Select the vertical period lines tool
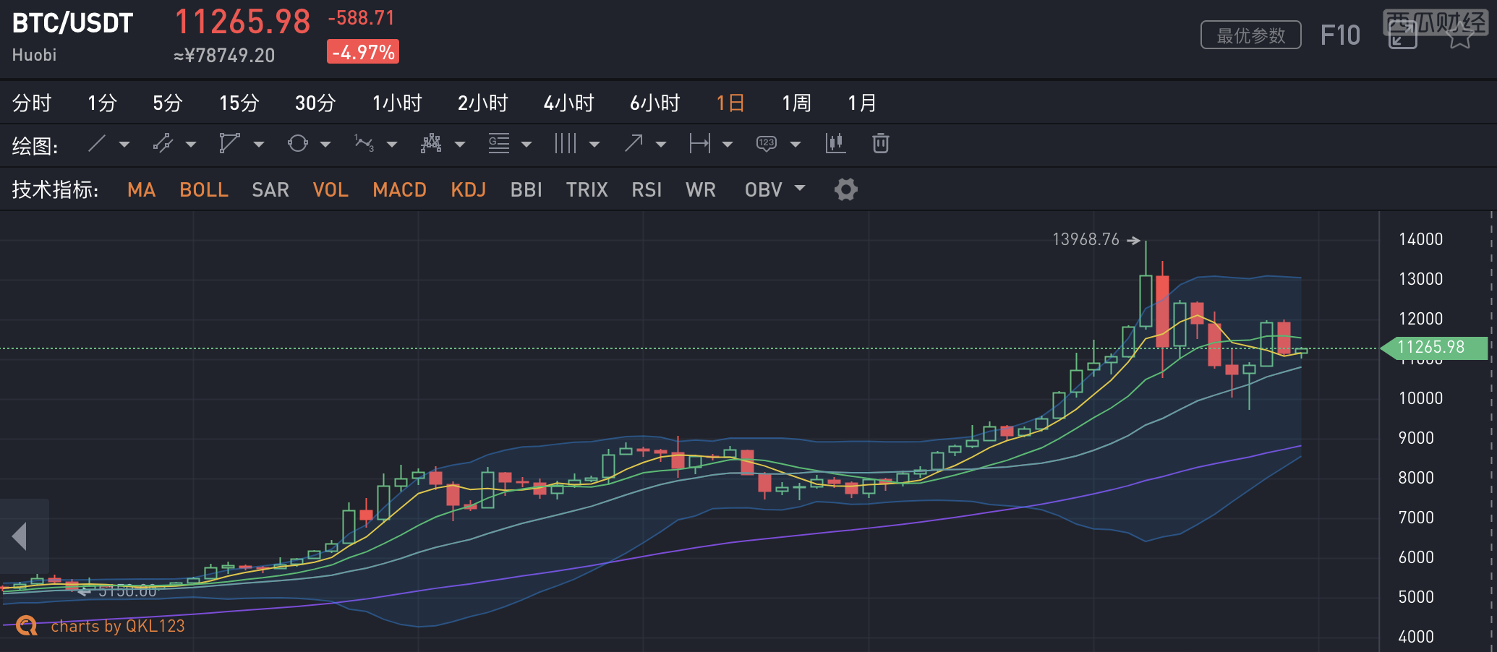 coord(566,143)
